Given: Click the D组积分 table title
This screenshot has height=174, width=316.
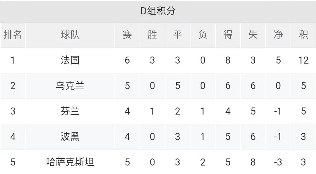Looking at the screenshot, I should click(x=158, y=11).
